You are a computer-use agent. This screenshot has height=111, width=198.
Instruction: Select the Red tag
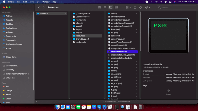[x=7, y=86]
